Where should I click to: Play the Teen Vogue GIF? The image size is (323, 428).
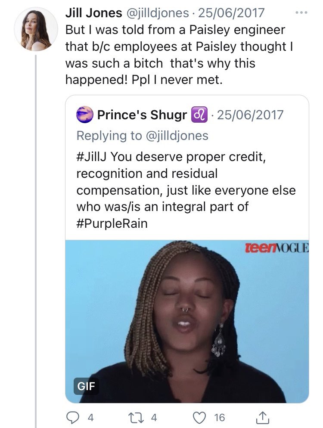pos(187,321)
